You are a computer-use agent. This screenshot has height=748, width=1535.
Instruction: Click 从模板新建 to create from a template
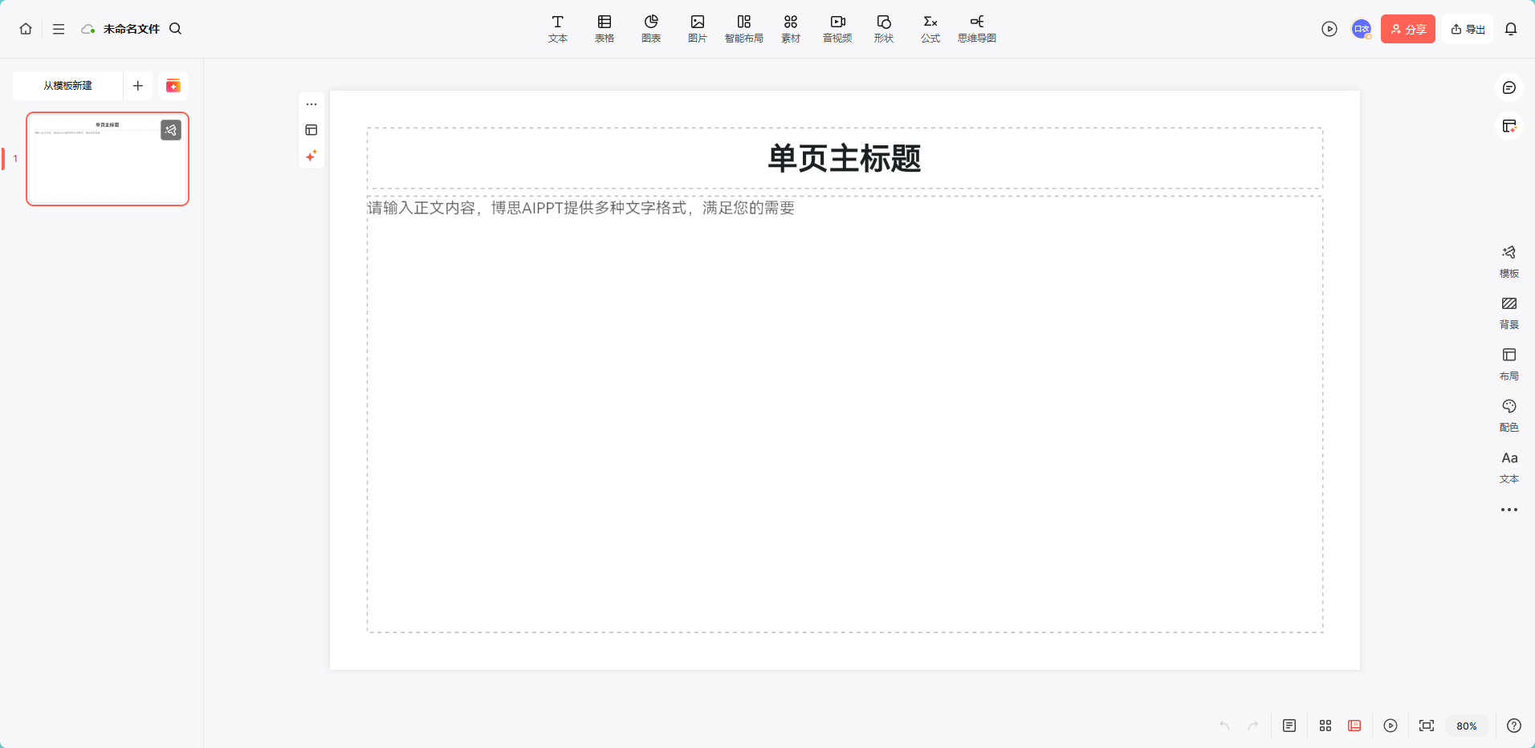pos(68,86)
